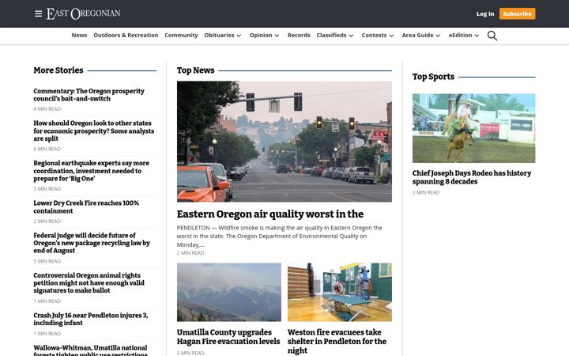Open the Records menu item
The height and width of the screenshot is (356, 569).
pos(299,36)
